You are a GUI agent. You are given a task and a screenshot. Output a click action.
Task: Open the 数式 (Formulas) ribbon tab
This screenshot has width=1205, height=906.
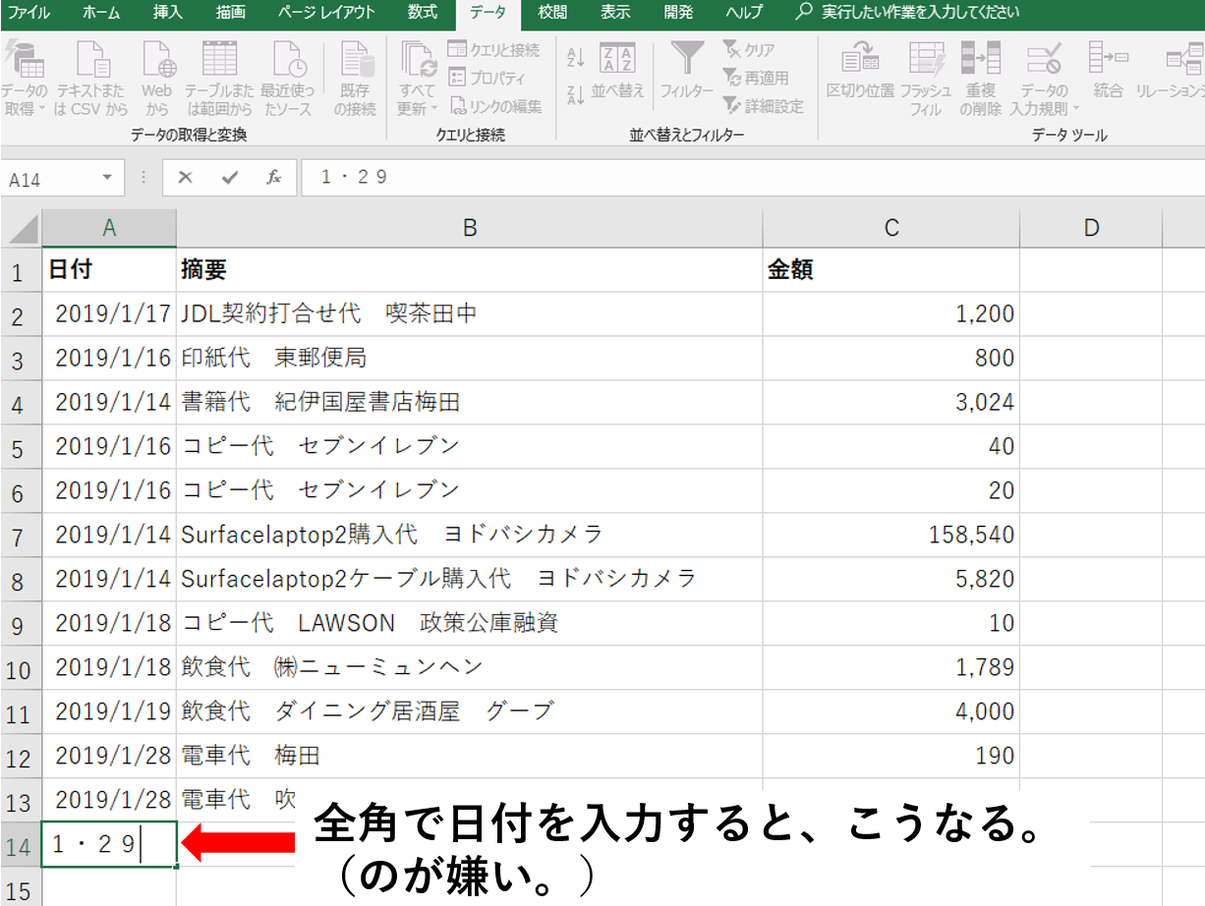[423, 13]
